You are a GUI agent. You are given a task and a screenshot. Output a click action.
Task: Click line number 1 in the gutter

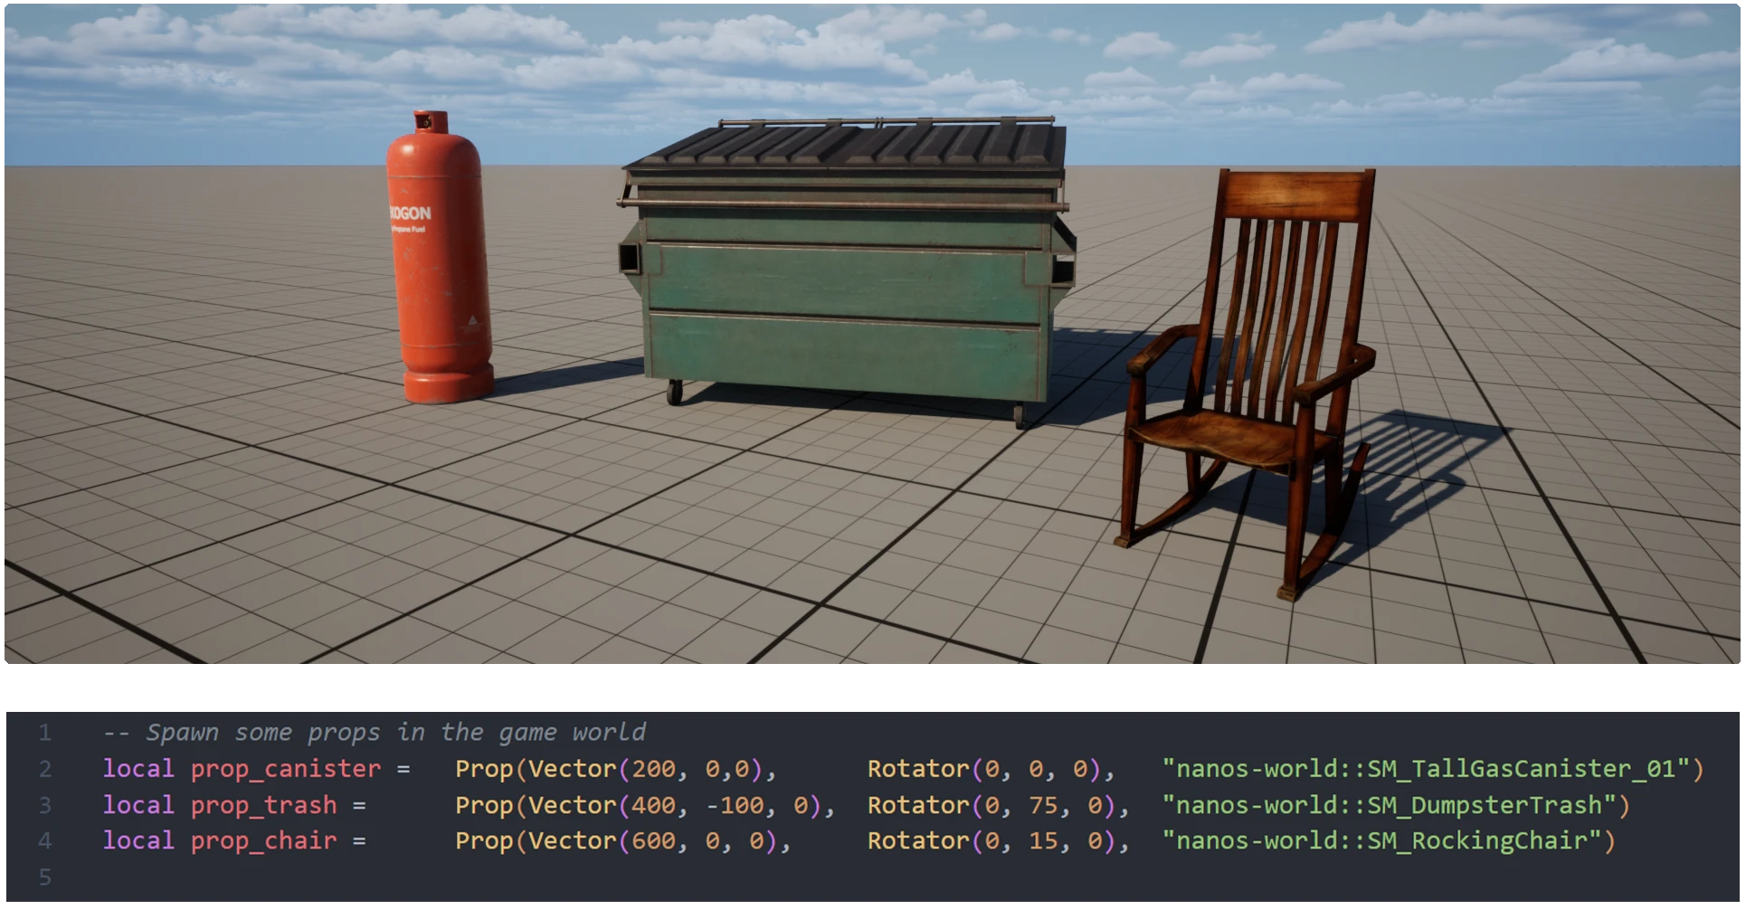(45, 733)
